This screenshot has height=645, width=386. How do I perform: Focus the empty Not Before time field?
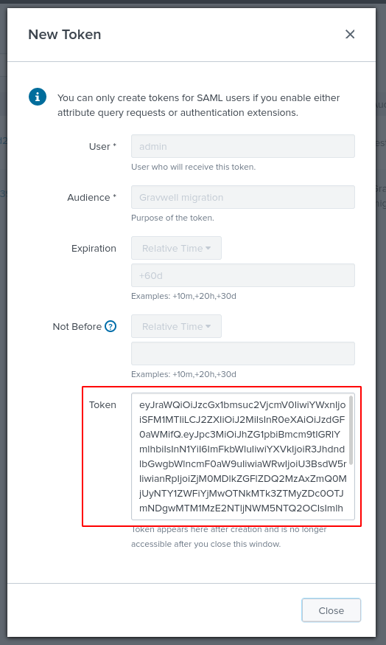point(242,353)
